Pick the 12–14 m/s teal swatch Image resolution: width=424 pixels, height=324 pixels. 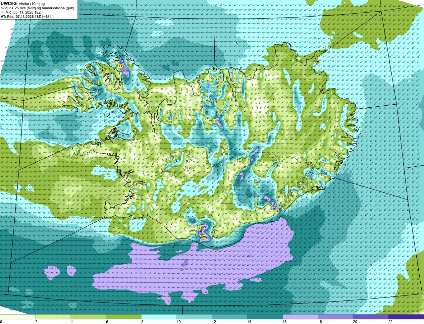click(230, 317)
